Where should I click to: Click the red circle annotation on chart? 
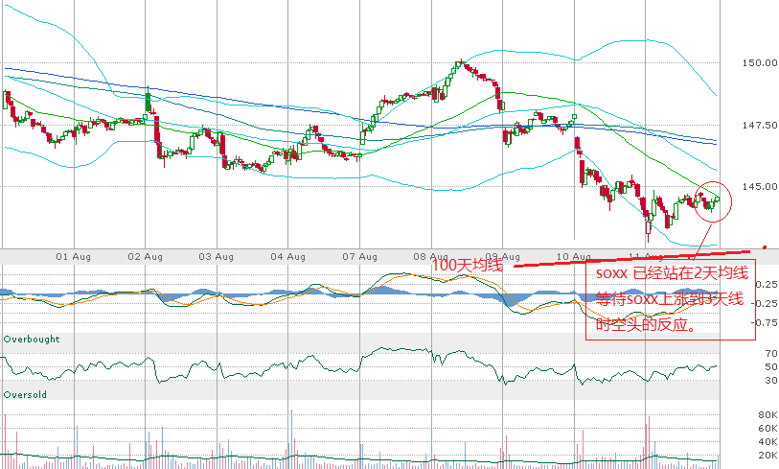(710, 200)
